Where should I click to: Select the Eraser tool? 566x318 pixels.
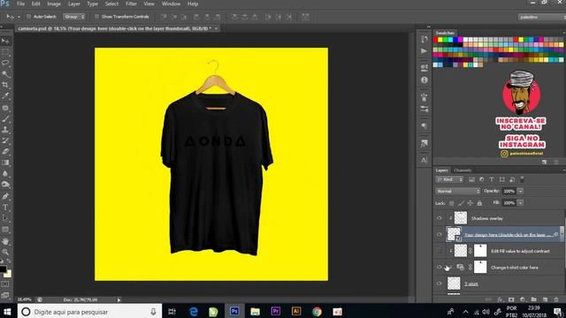point(5,151)
